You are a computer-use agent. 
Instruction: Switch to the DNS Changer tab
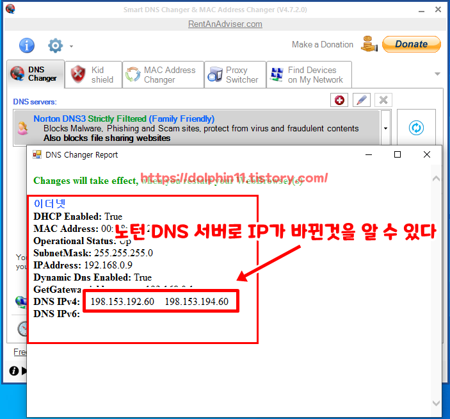36,74
